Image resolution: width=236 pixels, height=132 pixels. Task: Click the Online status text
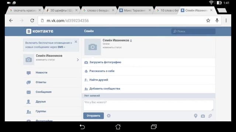[106, 44]
